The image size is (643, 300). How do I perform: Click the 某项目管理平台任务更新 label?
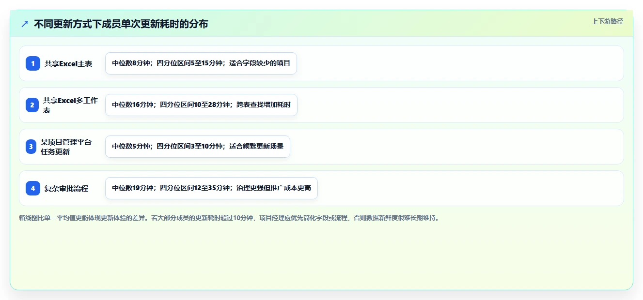(66, 147)
